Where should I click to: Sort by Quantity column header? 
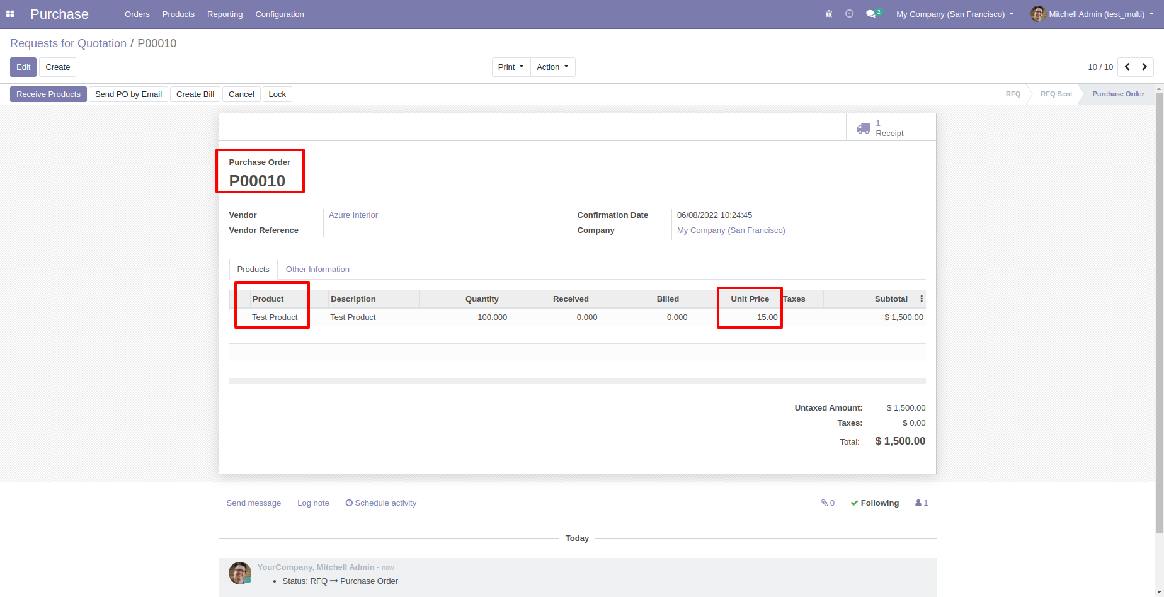point(465,298)
